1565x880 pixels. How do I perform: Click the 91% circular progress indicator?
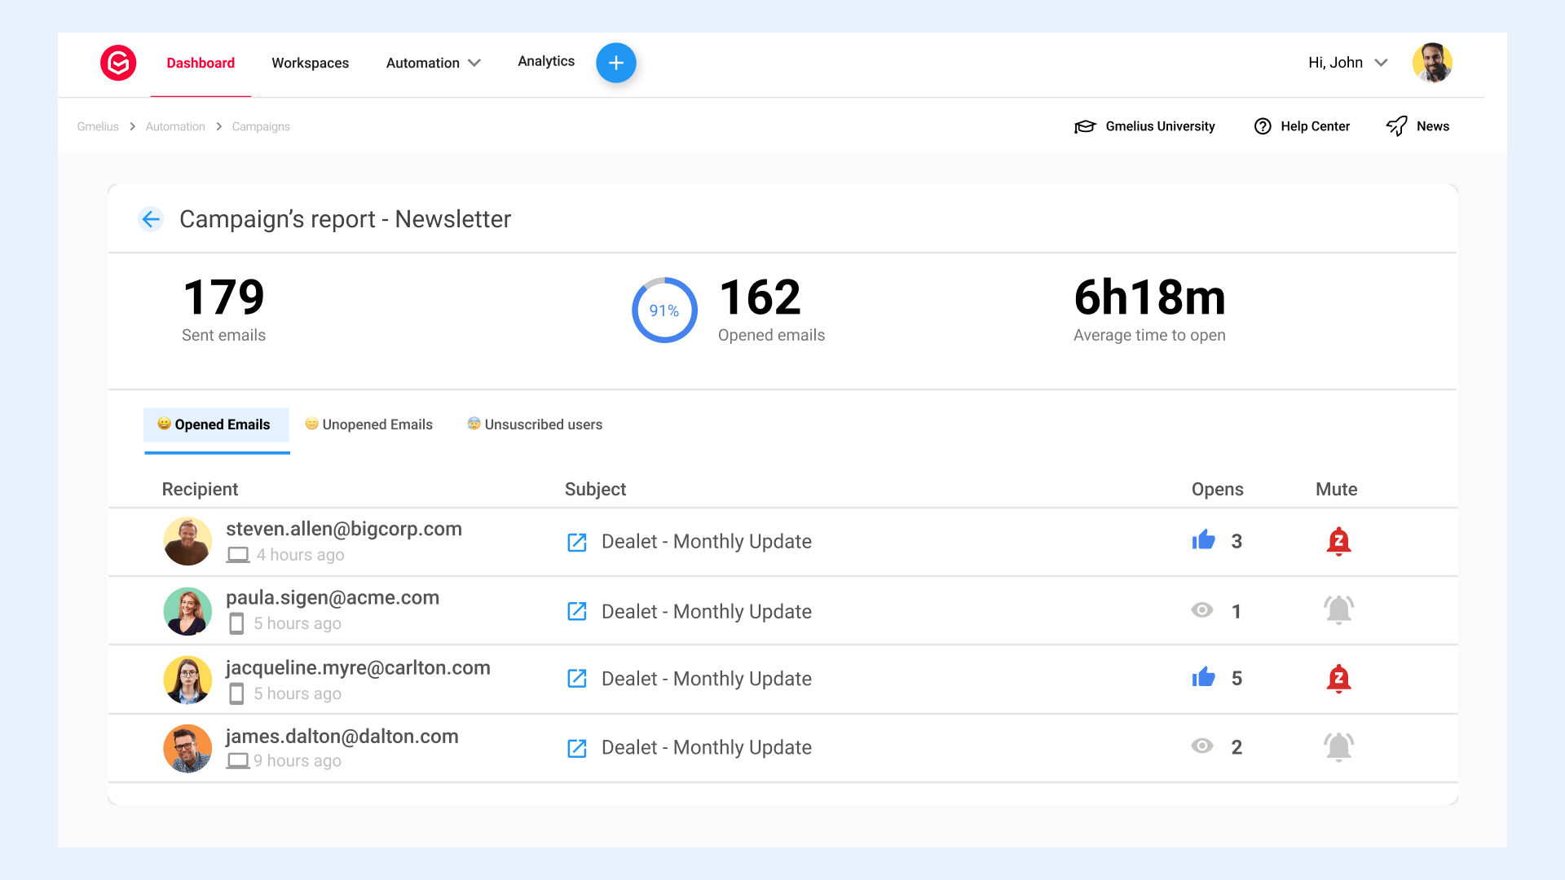point(664,310)
